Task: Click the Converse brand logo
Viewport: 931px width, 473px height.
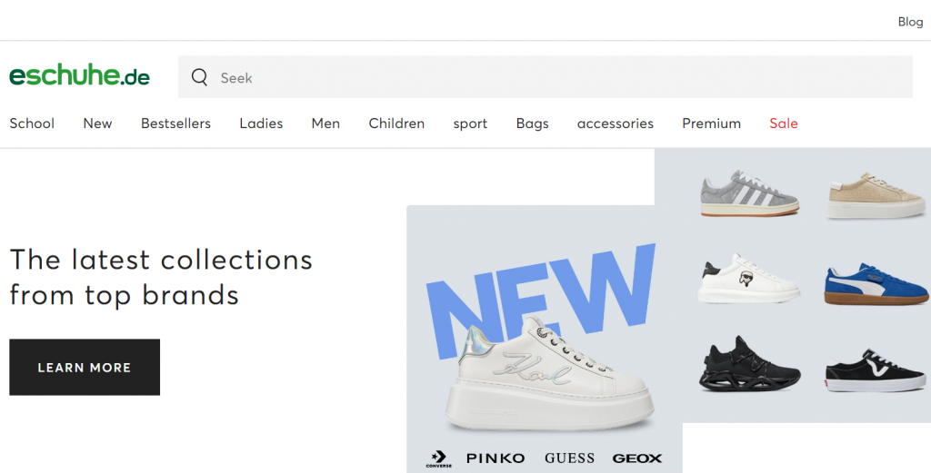Action: tap(439, 458)
